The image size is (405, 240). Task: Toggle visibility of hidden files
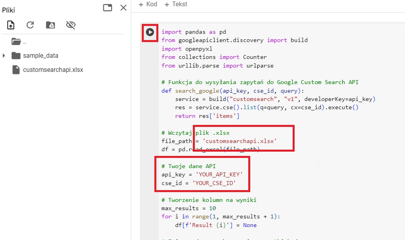coord(70,25)
